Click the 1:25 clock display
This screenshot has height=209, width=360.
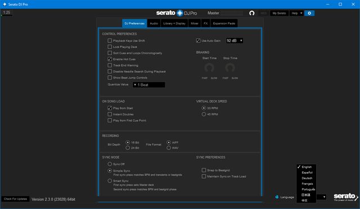pyautogui.click(x=7, y=12)
